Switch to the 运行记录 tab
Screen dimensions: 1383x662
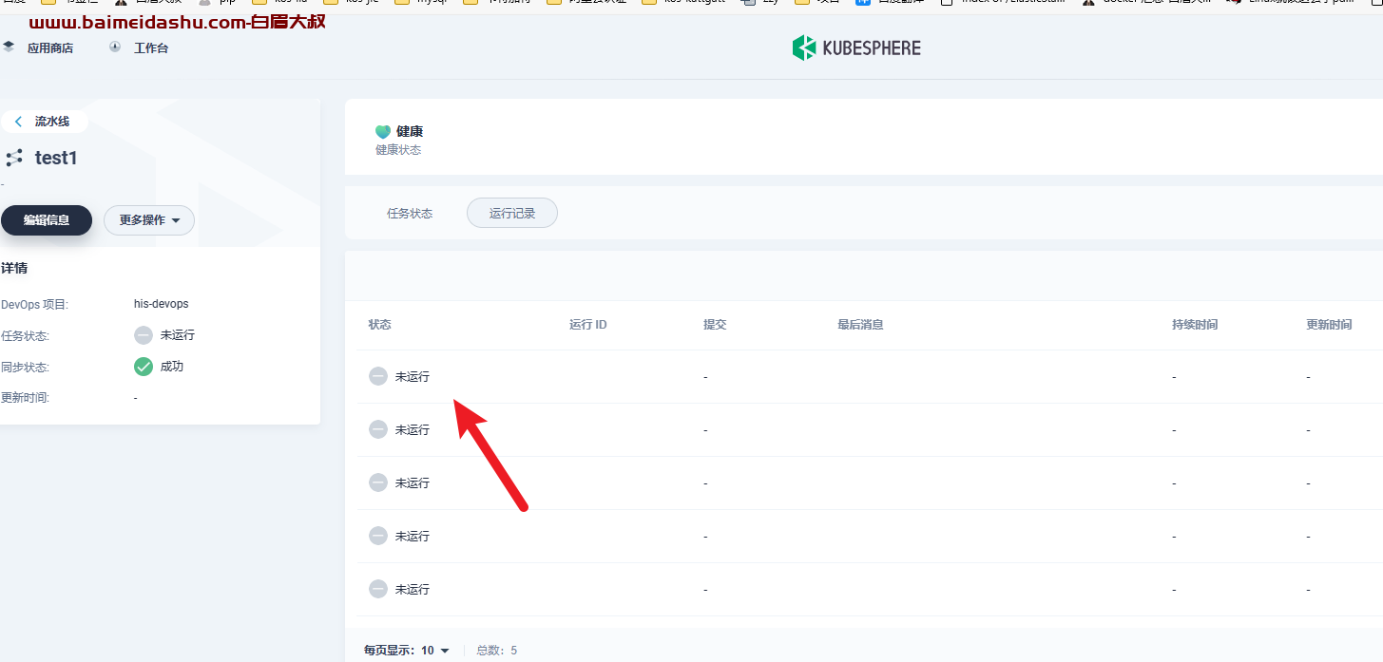tap(512, 214)
